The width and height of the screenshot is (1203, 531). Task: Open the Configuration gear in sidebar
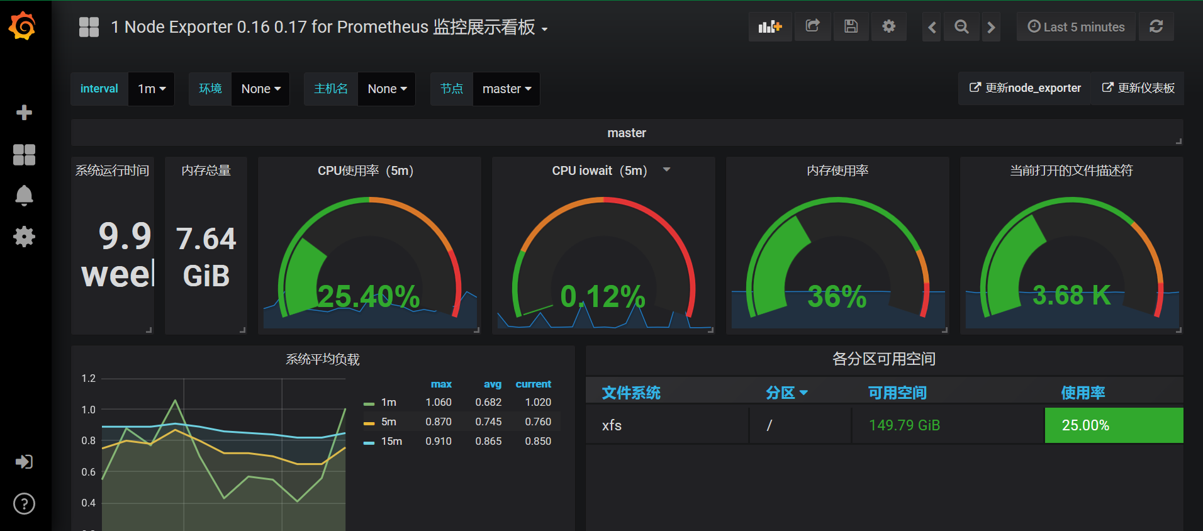(x=24, y=237)
